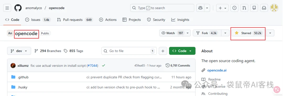Click the search box in header
This screenshot has width=283, height=96.
162,8
